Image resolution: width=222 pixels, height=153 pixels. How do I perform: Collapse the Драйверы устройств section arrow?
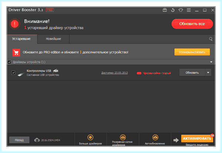point(211,62)
